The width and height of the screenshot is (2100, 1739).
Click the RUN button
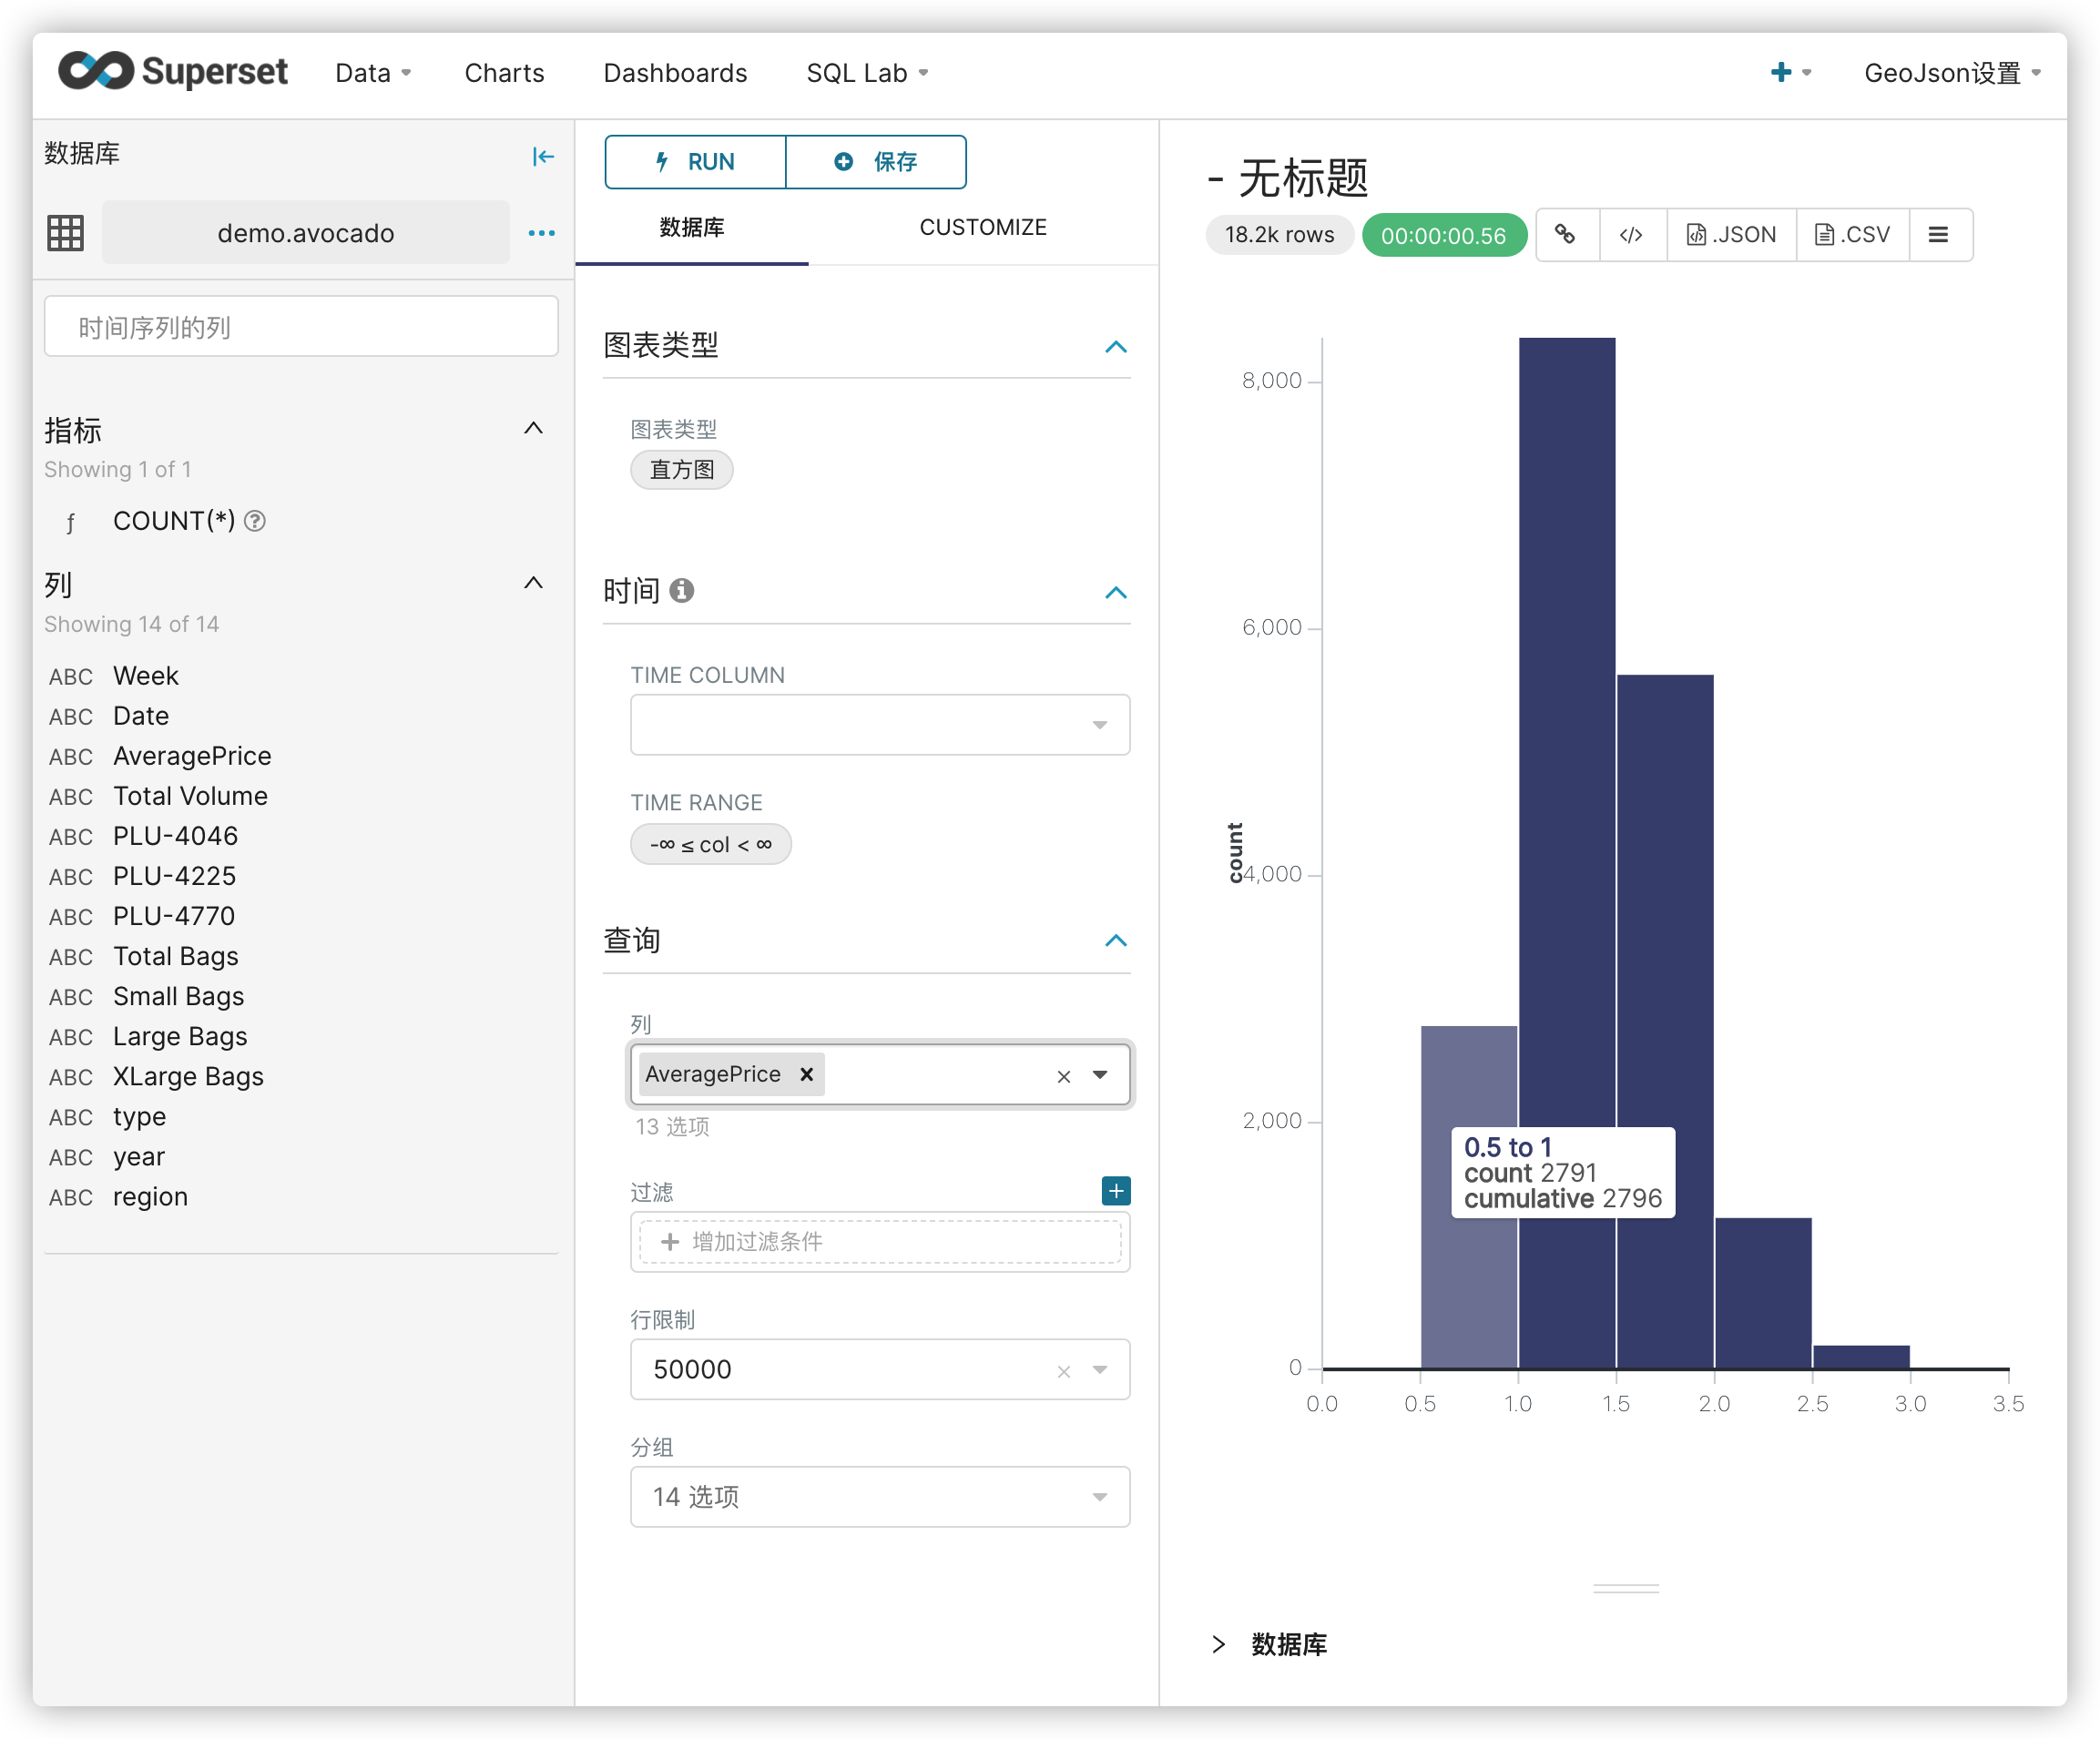click(x=694, y=161)
